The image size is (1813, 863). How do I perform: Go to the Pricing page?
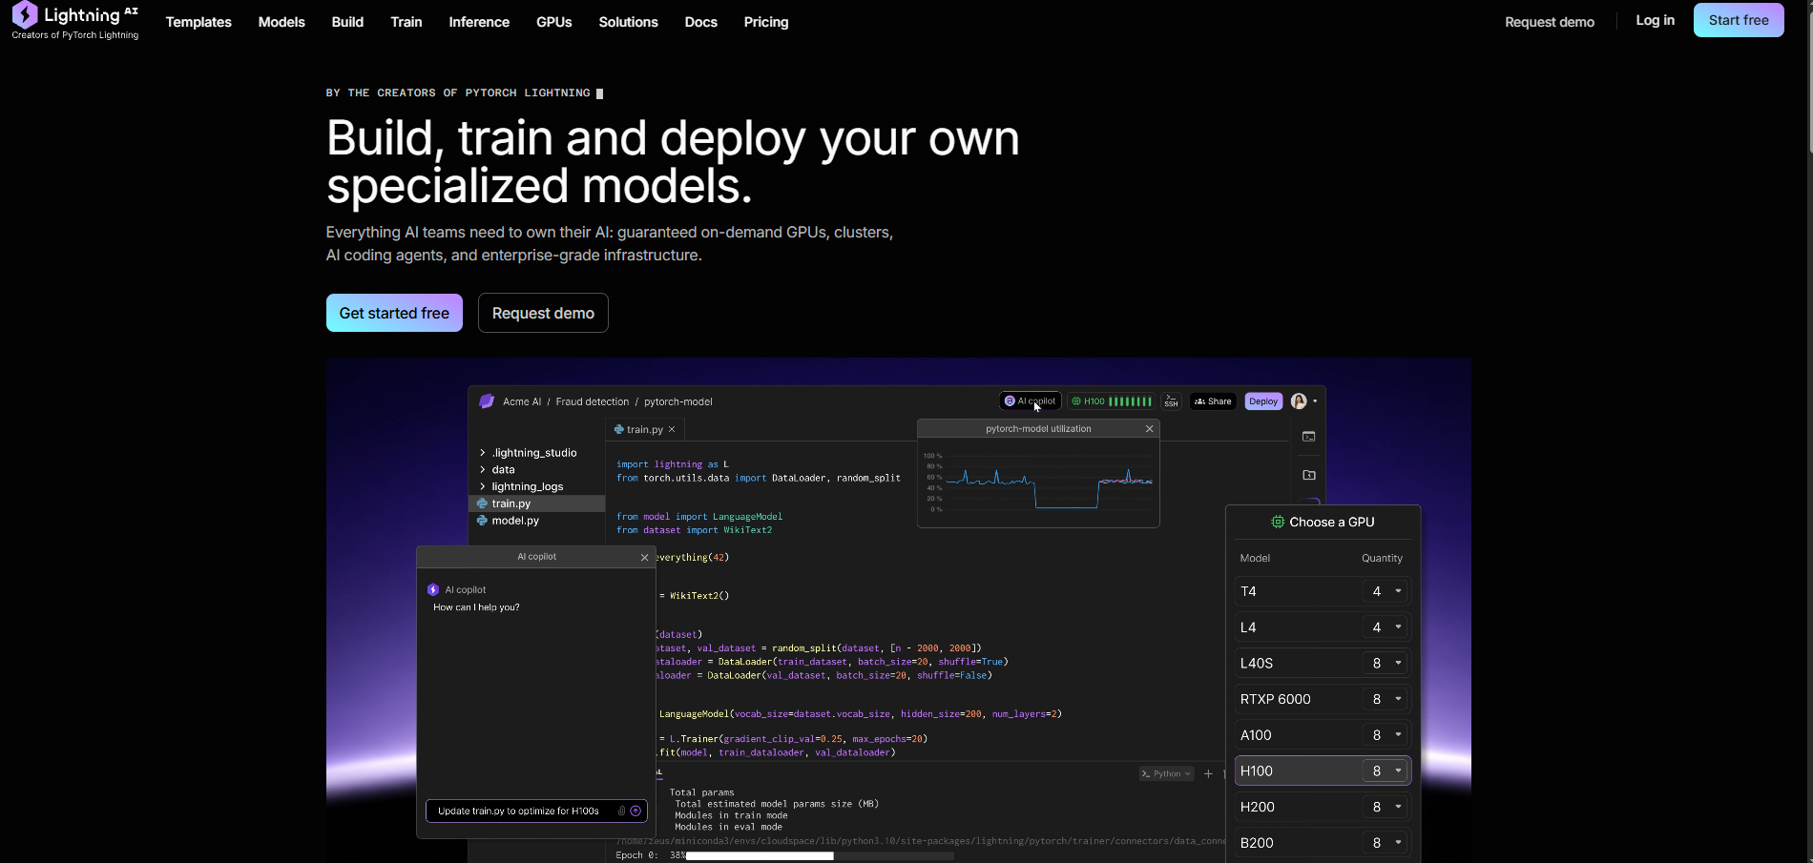[766, 22]
